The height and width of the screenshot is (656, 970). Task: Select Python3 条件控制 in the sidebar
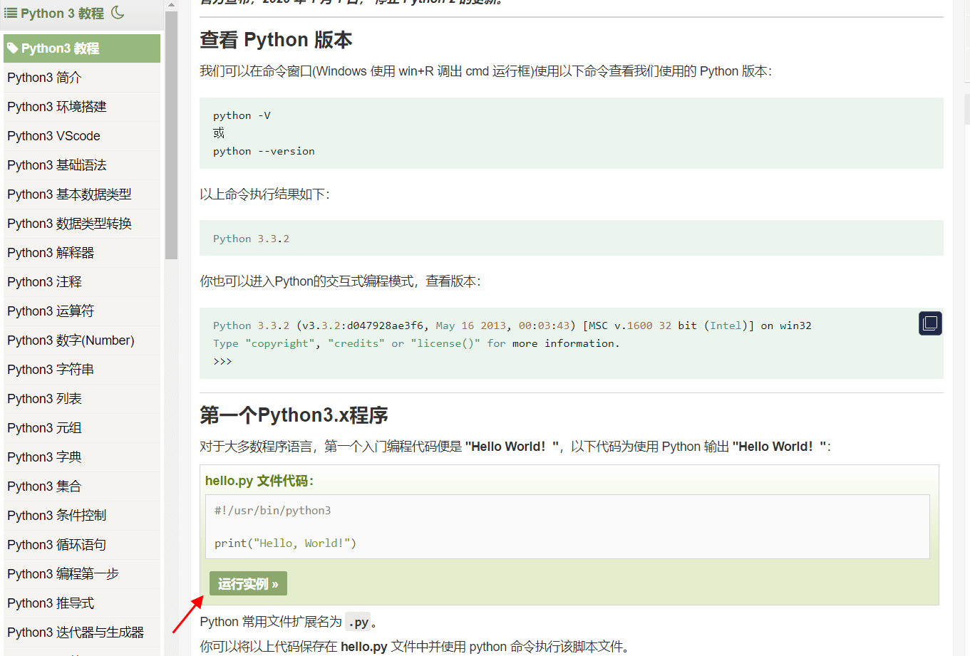pos(56,516)
